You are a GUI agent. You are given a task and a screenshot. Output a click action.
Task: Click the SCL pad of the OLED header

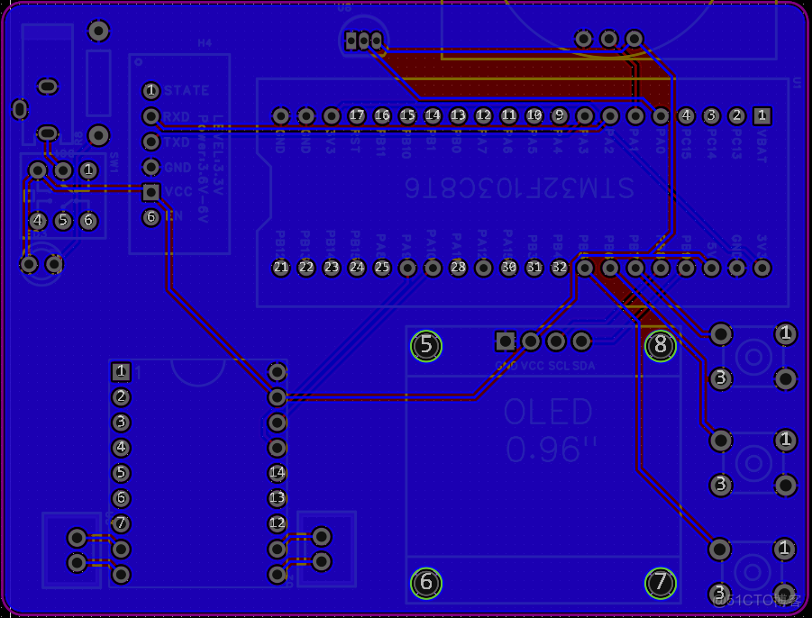(x=556, y=341)
